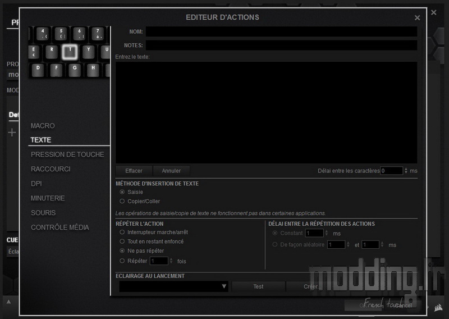This screenshot has height=319, width=449.
Task: Select the 5 key on keyboard preview
Action: (x=61, y=34)
